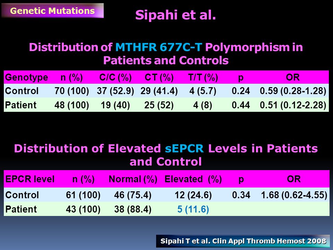333x250 pixels.
Task: Select "Normal (%)" header cell
Action: (x=133, y=179)
